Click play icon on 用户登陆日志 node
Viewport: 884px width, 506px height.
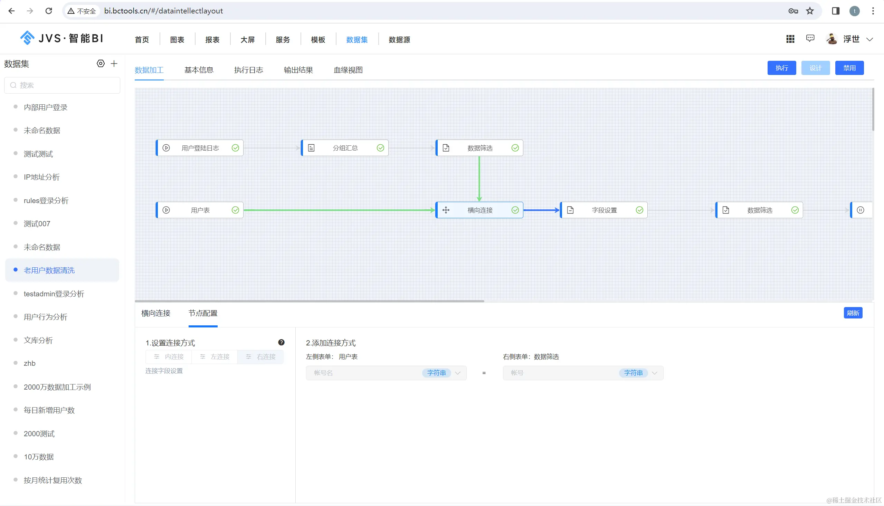166,148
